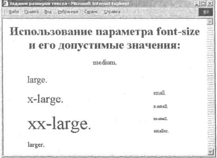The image size is (217, 158).
Task: Click the 'larger.' text
Action: tap(36, 145)
